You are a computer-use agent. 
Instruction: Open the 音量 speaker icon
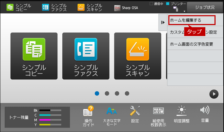pos(205,114)
